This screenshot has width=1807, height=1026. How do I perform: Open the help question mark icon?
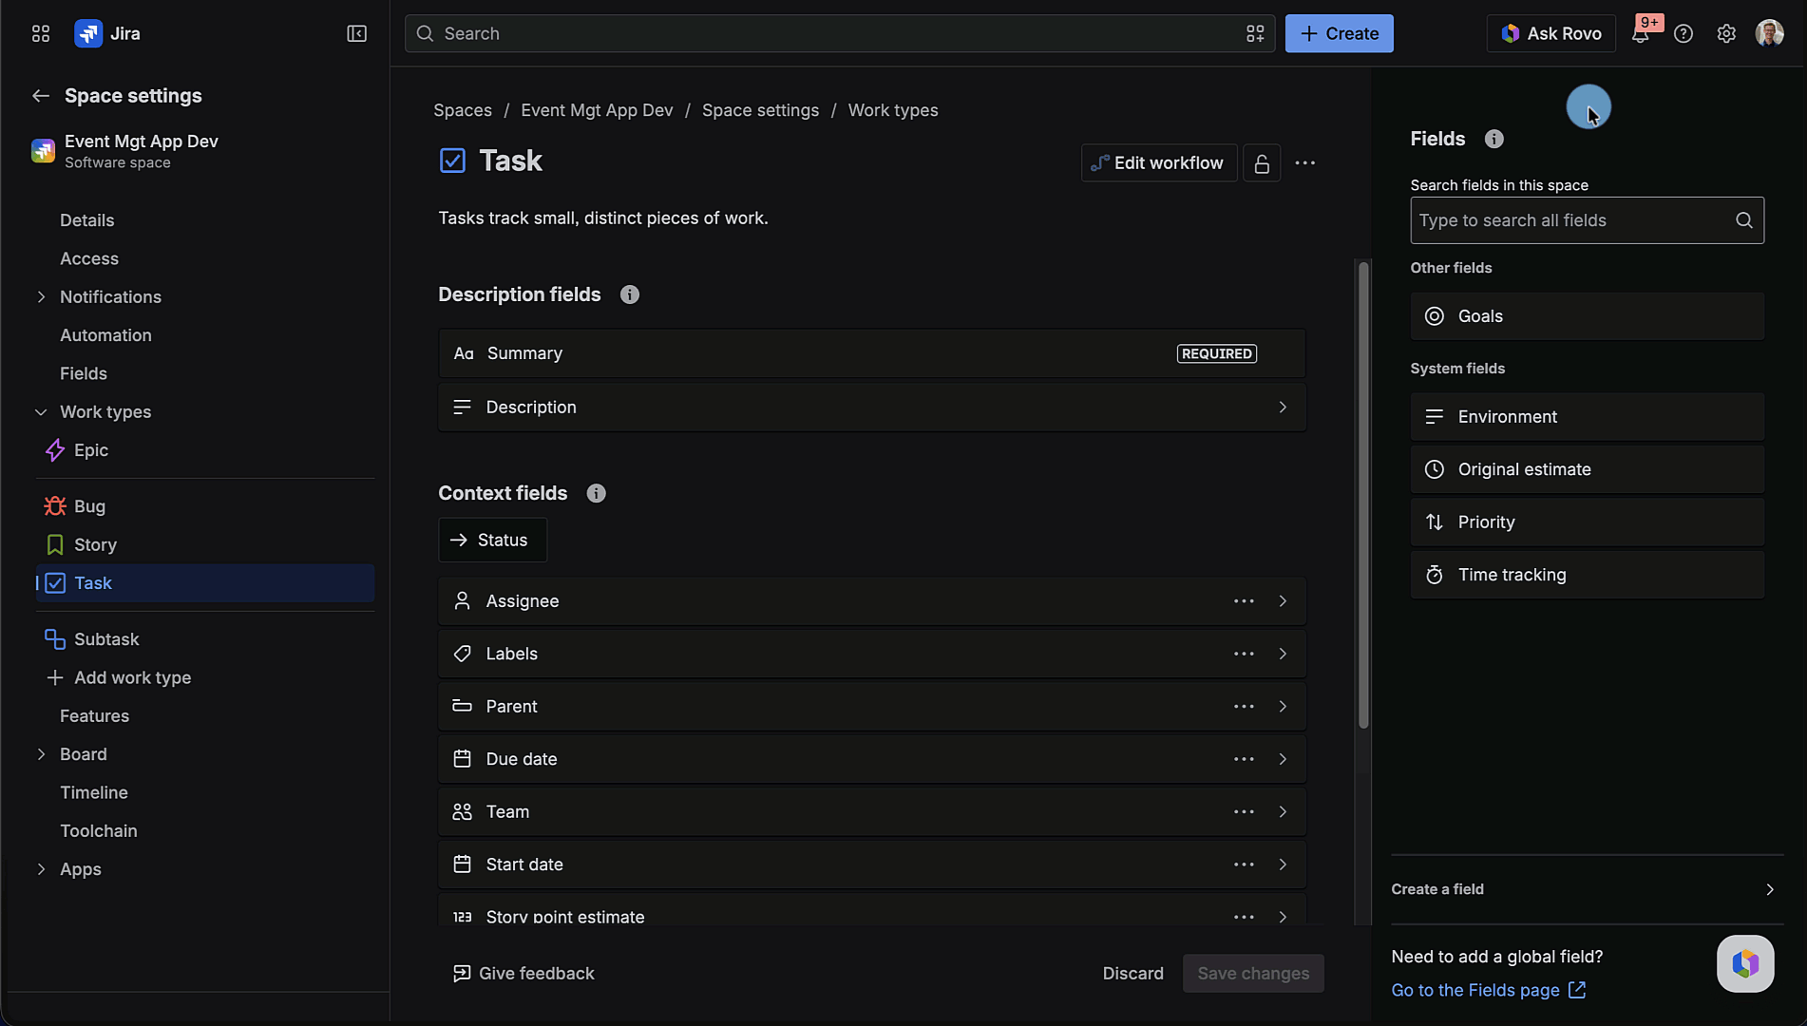[x=1683, y=33]
